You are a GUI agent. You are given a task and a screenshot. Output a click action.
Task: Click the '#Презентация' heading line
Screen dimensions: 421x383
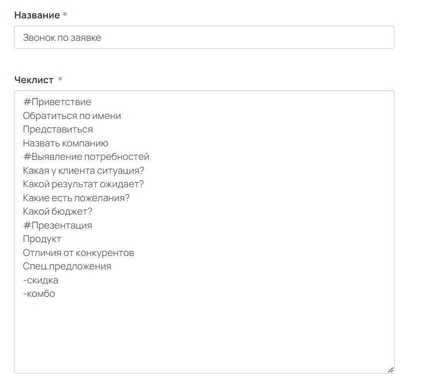coord(58,225)
